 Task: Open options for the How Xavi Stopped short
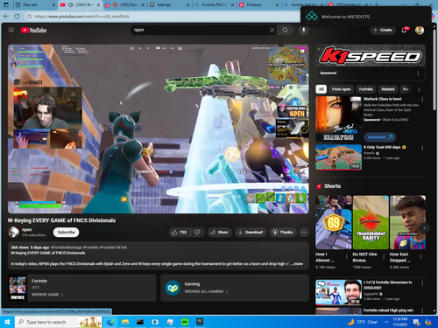[x=420, y=256]
